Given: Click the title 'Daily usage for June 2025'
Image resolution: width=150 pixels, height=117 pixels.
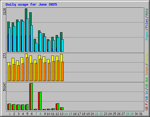Looking at the screenshot, I should pos(31,4).
